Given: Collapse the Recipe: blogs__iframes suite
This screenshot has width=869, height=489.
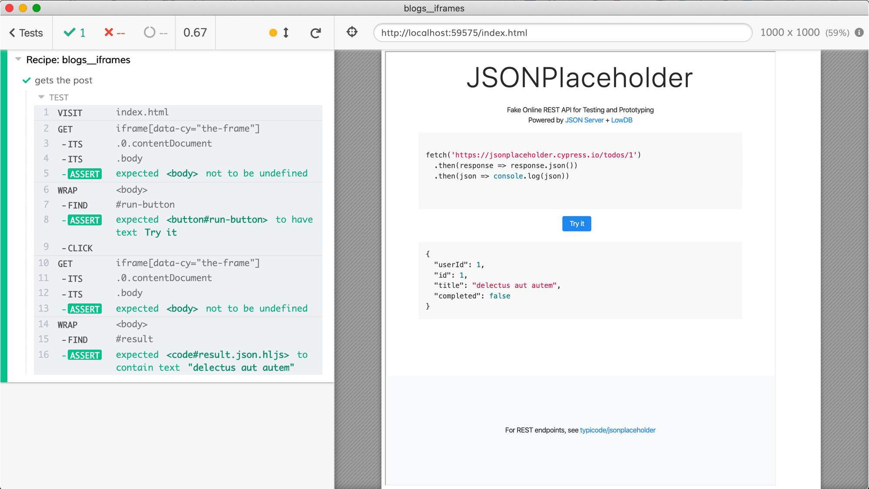Looking at the screenshot, I should point(78,60).
